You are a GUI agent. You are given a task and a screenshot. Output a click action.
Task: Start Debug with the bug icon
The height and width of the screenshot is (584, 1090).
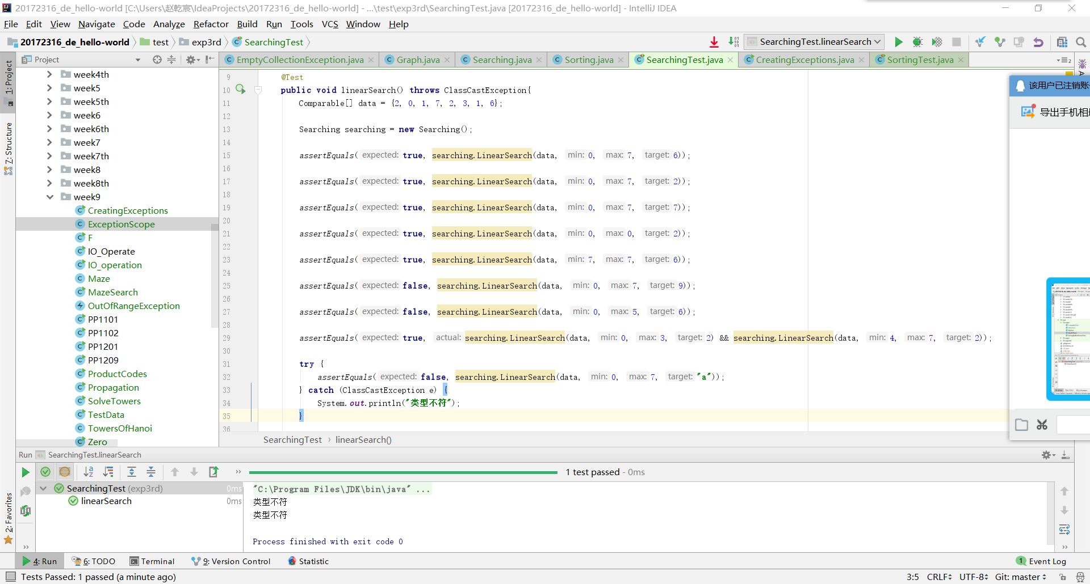(x=917, y=42)
